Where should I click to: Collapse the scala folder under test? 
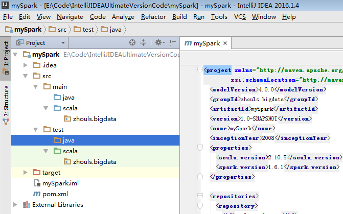[x=45, y=151]
